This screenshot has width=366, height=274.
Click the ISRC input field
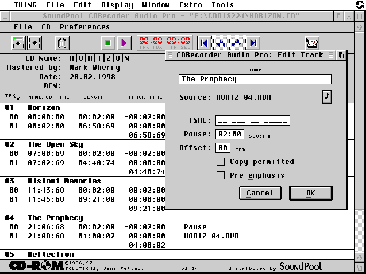[253, 120]
